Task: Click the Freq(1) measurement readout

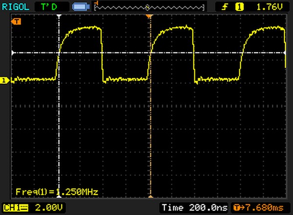Action: tap(57, 191)
